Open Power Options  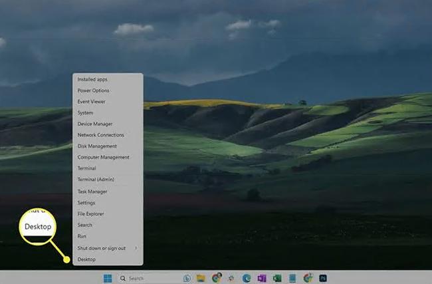tap(94, 90)
